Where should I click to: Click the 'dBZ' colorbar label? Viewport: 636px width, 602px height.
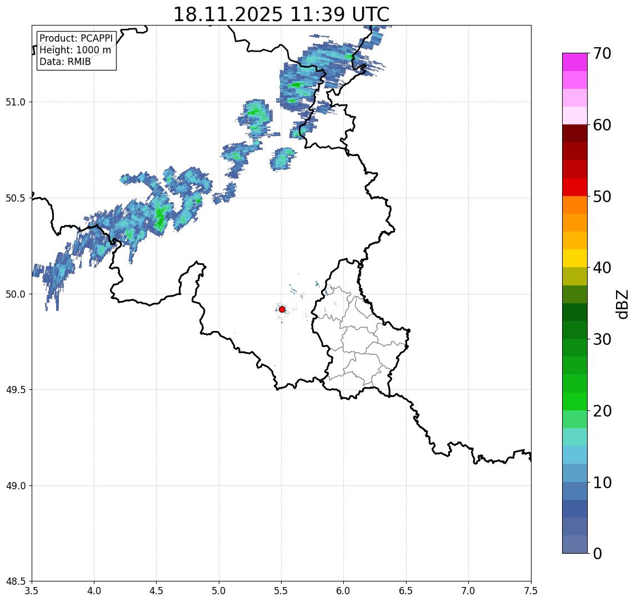pos(622,304)
